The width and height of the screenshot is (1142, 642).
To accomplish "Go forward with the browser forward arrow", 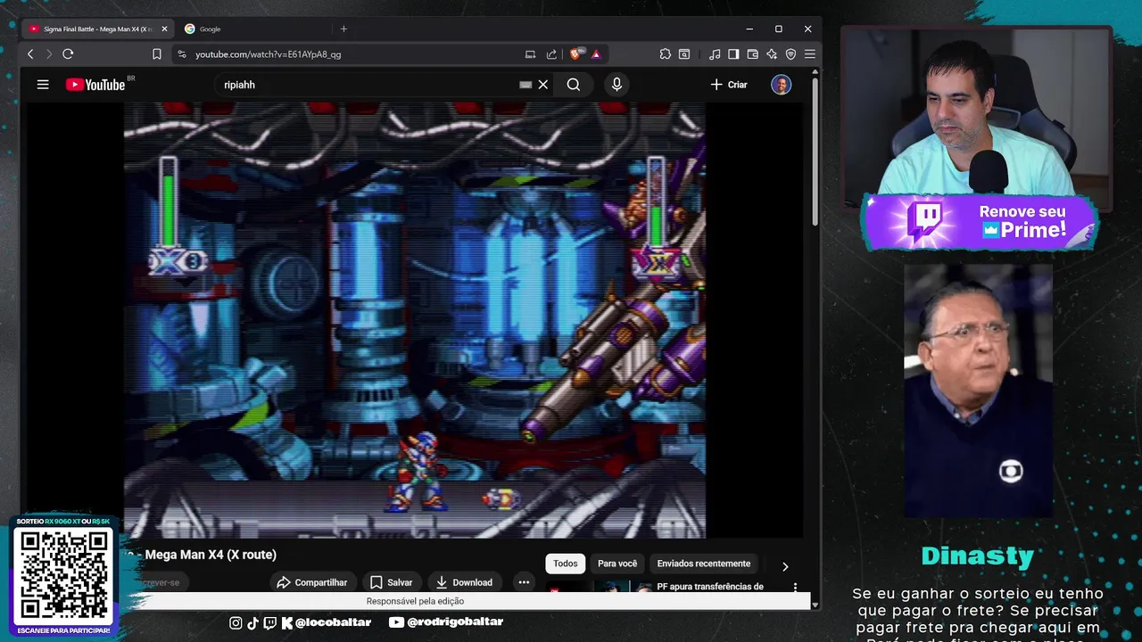I will click(x=49, y=54).
